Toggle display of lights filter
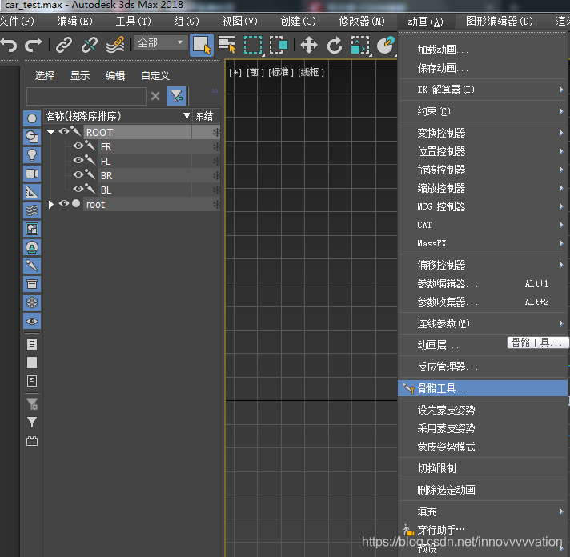The width and height of the screenshot is (570, 557). [x=32, y=155]
